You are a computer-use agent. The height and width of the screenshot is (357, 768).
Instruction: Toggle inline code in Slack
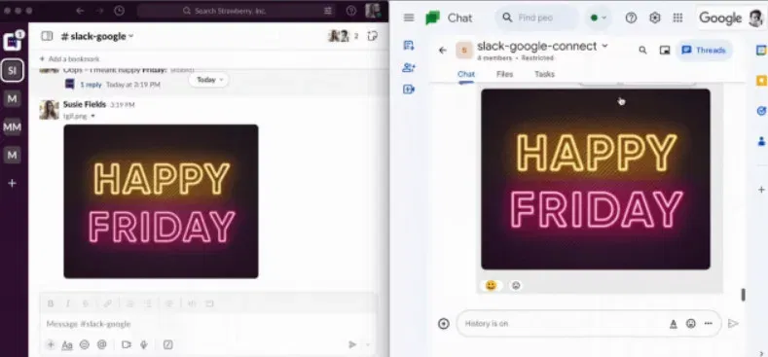tap(192, 303)
